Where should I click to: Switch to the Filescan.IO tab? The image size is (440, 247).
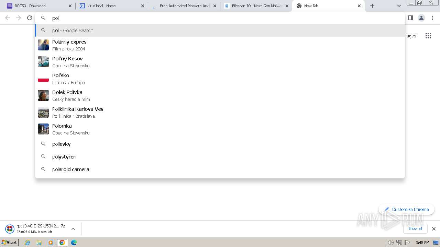[x=256, y=6]
